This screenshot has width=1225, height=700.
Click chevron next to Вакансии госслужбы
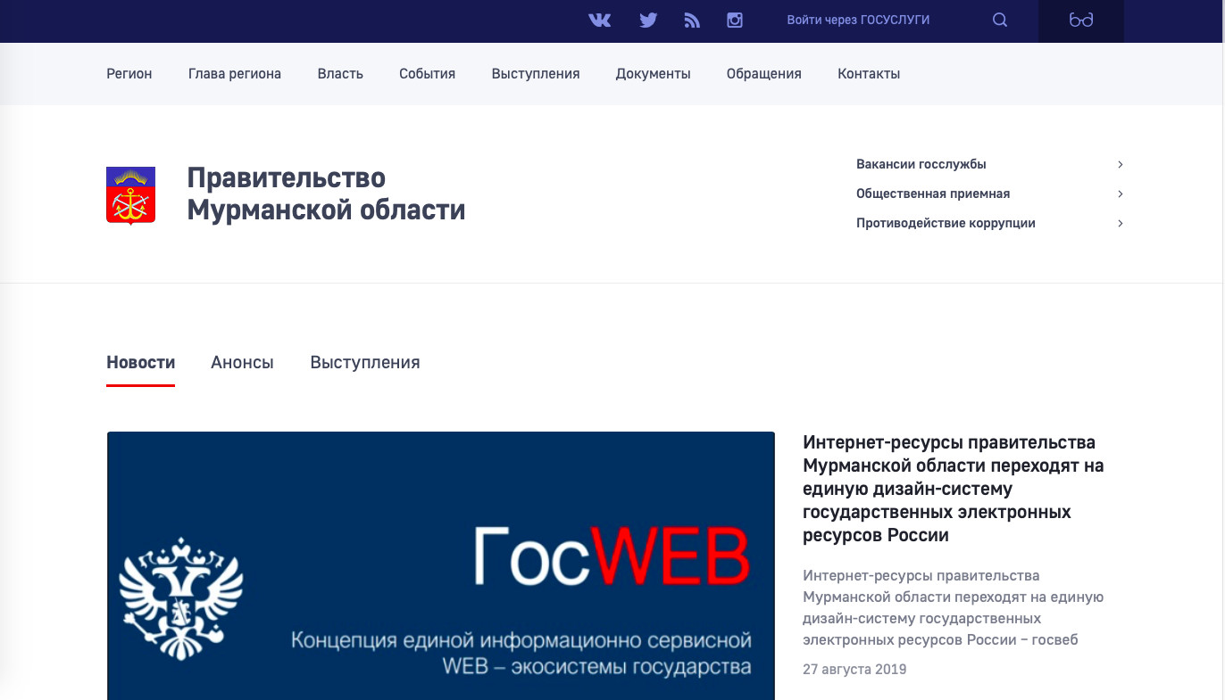1121,164
